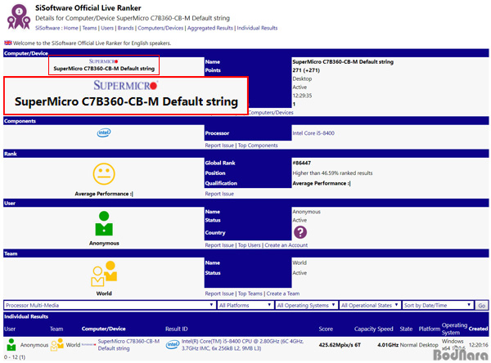Click Report Issue link under Rank section
The image size is (491, 363).
coord(219,194)
